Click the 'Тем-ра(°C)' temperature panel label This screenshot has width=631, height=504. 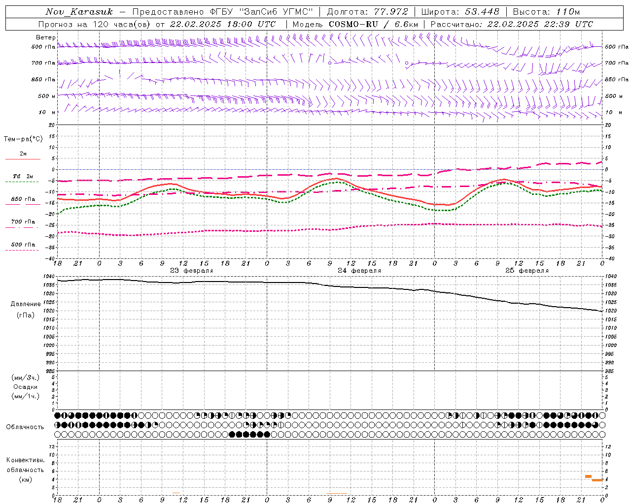23,139
